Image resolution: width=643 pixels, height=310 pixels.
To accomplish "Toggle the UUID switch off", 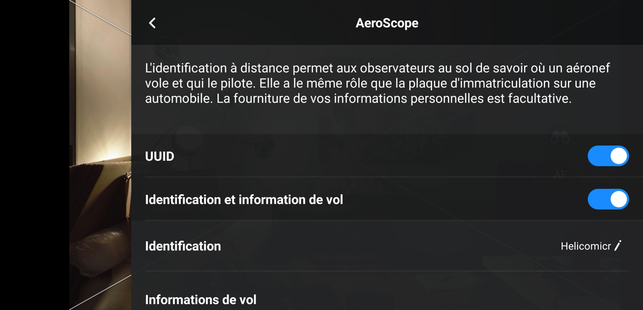I will coord(608,156).
